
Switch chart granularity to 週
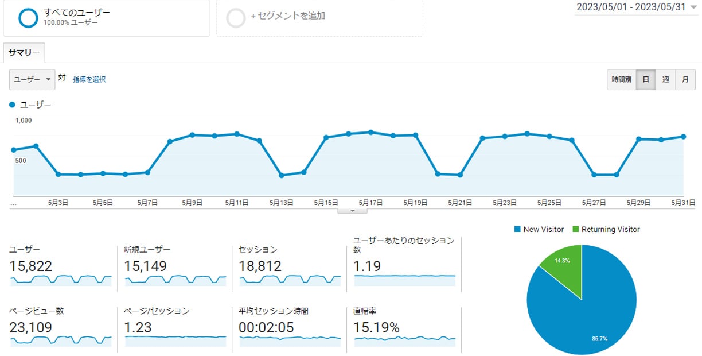click(x=665, y=80)
